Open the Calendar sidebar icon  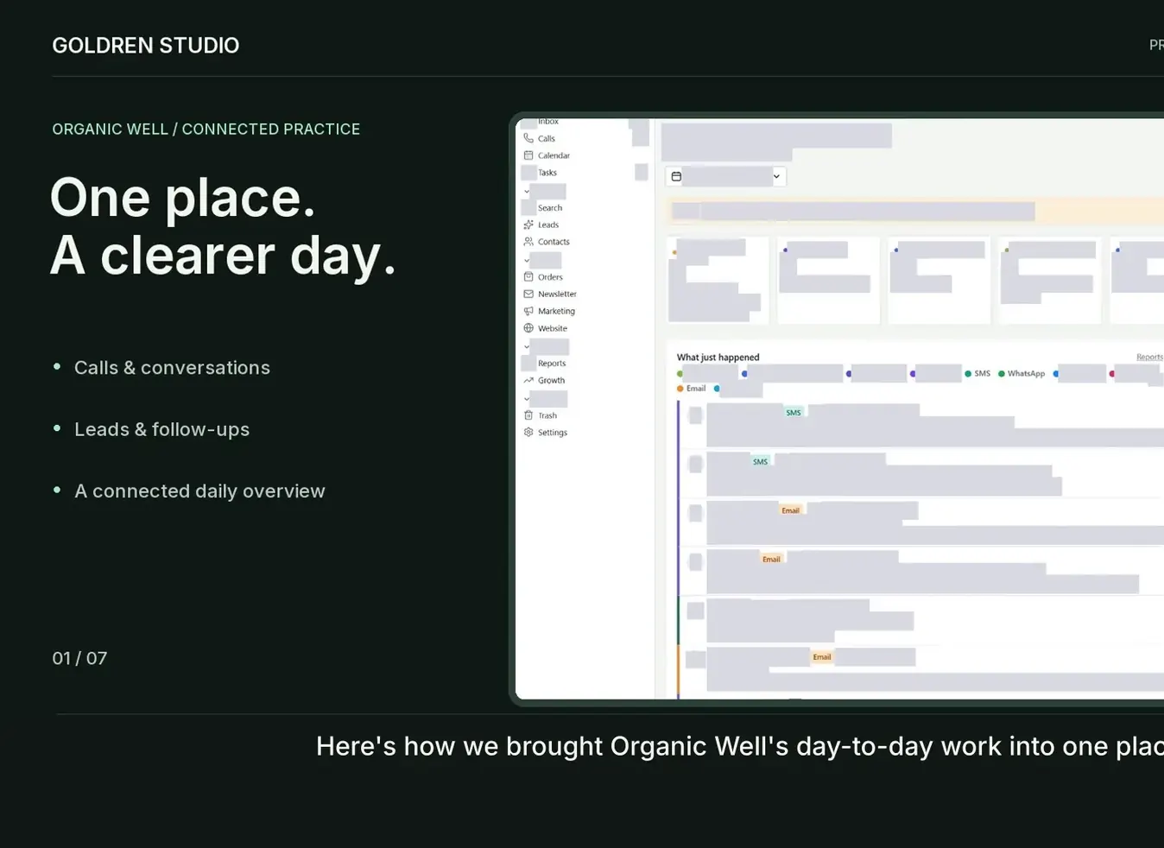(528, 155)
